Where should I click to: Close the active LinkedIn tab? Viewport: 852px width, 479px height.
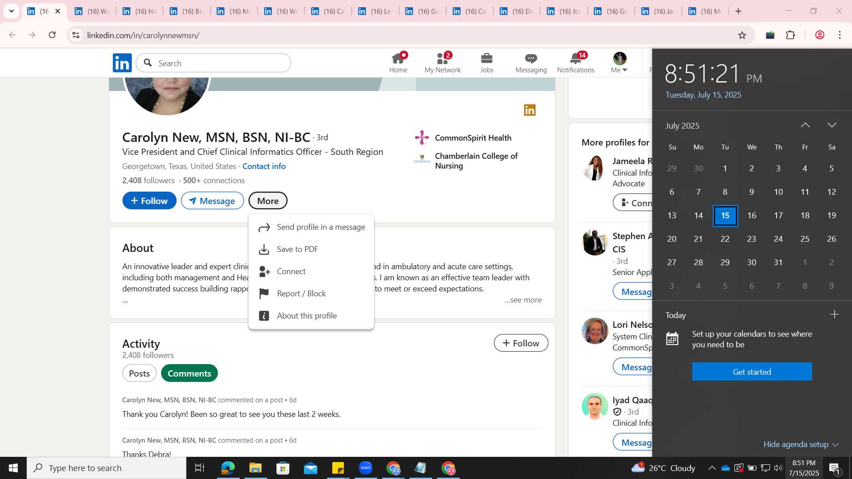58,11
